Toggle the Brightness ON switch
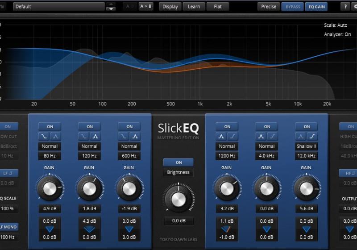The width and height of the screenshot is (357, 250). 178,162
